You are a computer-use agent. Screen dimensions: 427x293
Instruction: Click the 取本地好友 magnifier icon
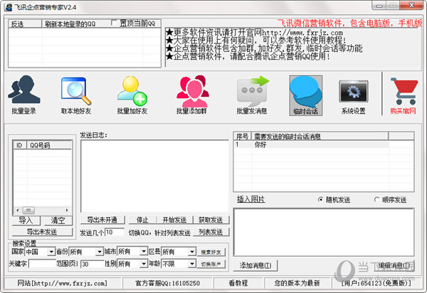click(x=76, y=95)
